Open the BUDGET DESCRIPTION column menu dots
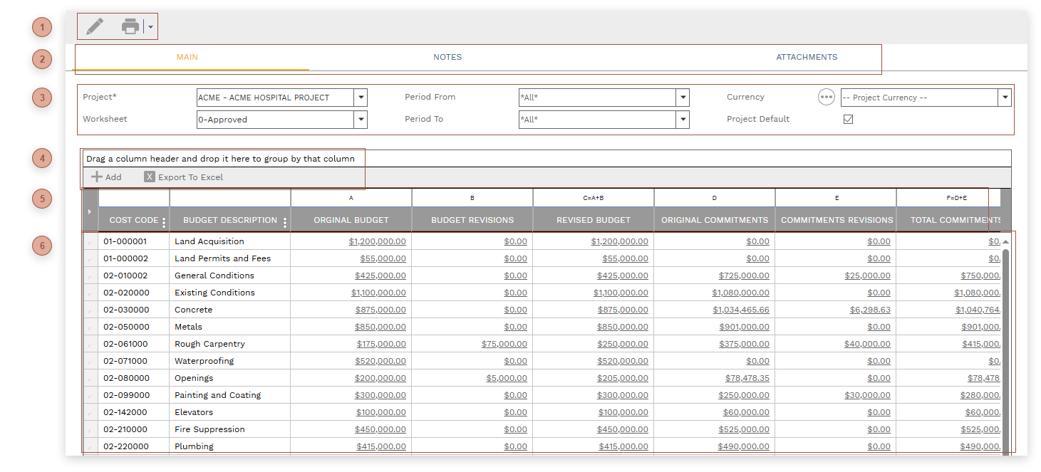 pyautogui.click(x=285, y=220)
